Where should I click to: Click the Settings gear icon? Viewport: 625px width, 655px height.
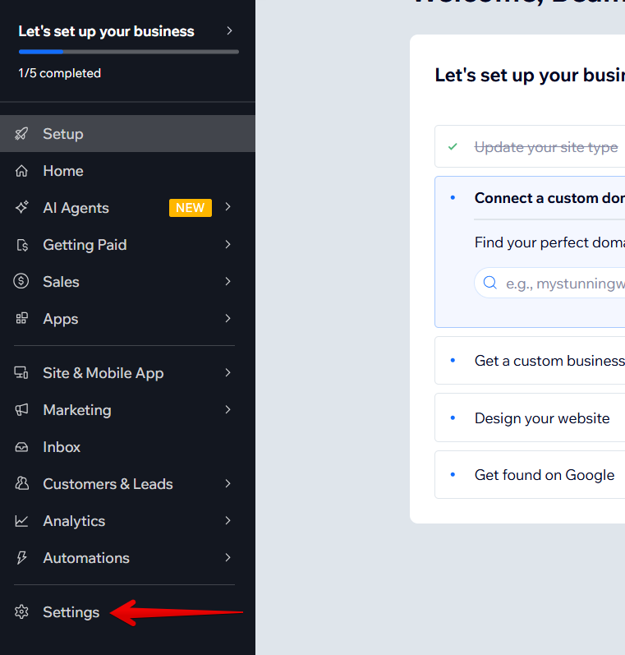click(x=22, y=612)
